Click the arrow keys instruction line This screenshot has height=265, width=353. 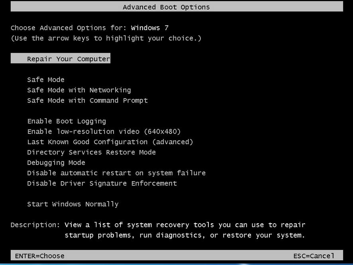click(106, 38)
